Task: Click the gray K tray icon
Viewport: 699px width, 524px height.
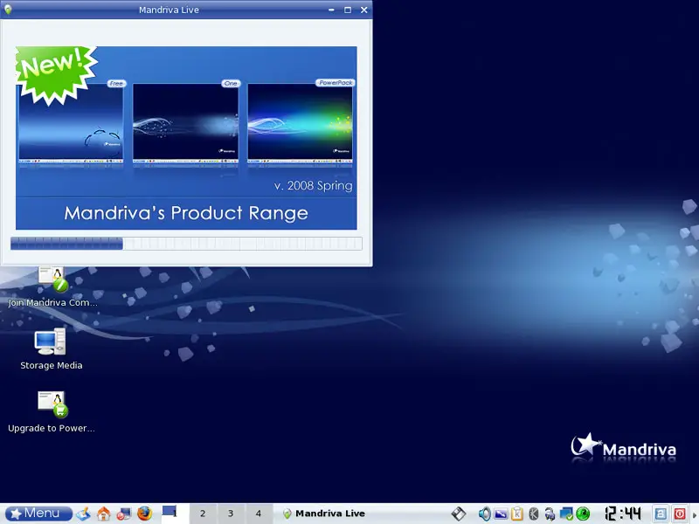Action: (534, 514)
